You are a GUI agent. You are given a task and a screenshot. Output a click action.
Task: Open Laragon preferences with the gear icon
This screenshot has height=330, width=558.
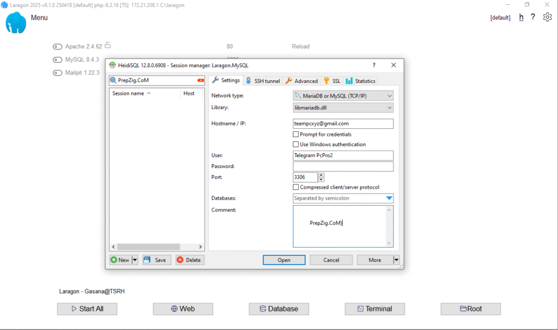pyautogui.click(x=547, y=17)
